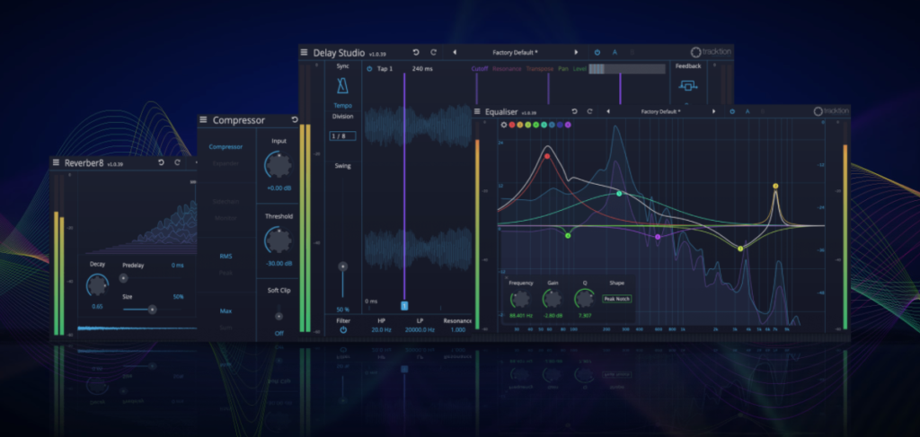Click the teal EQ node on curve
This screenshot has width=920, height=437.
[x=619, y=194]
